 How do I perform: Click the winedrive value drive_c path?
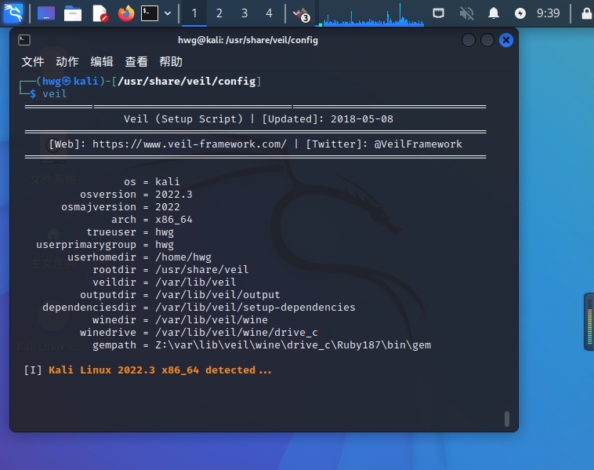[237, 333]
